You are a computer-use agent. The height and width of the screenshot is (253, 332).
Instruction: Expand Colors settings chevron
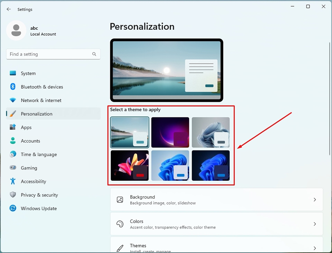tap(315, 224)
